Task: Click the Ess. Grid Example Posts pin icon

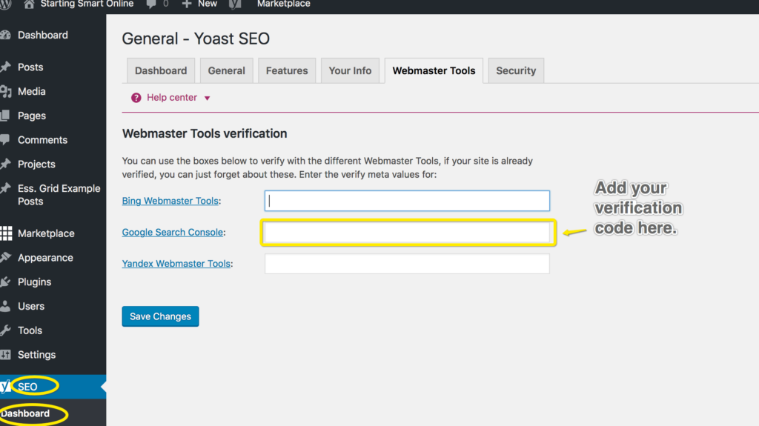Action: (5, 188)
